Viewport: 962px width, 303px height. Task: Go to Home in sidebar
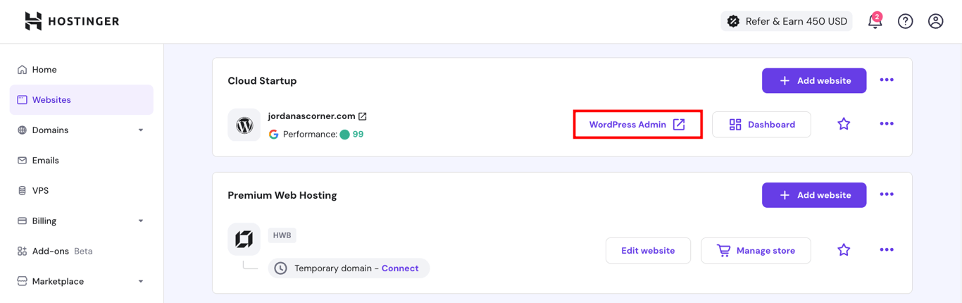click(82, 70)
